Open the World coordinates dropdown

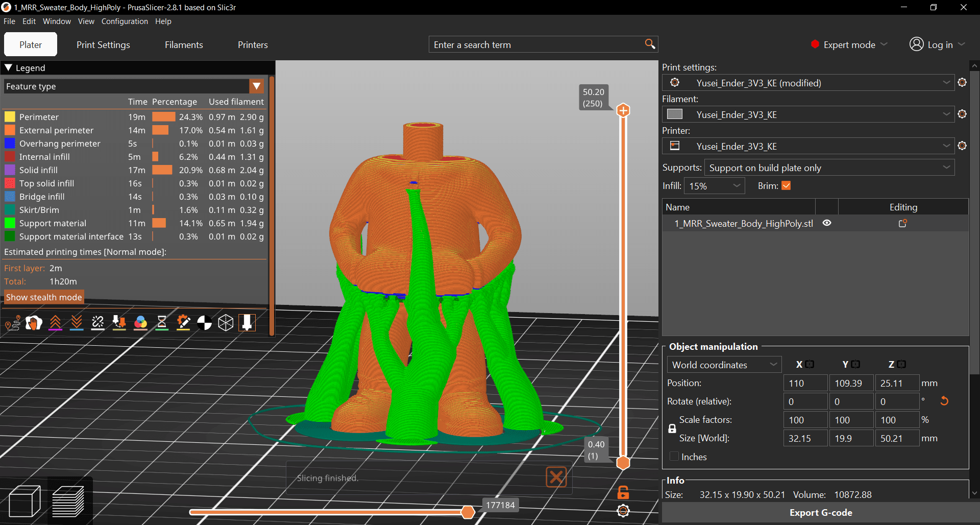724,365
